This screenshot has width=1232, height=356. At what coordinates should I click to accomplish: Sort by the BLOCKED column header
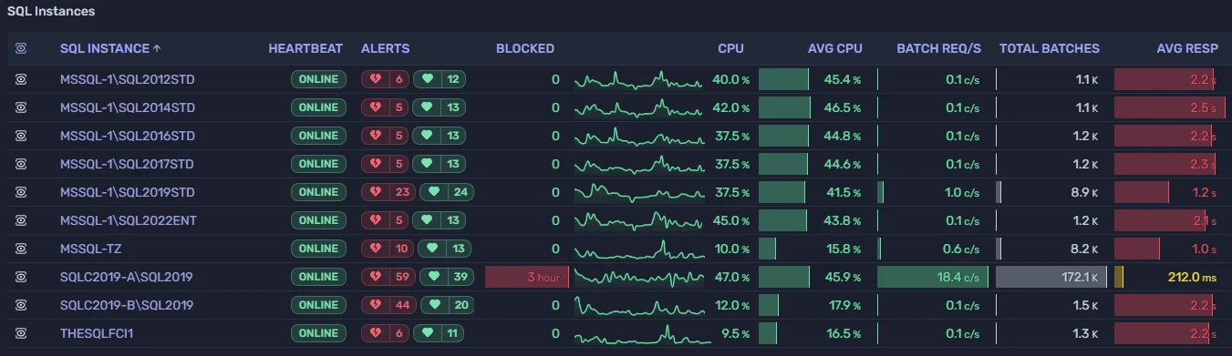point(525,48)
